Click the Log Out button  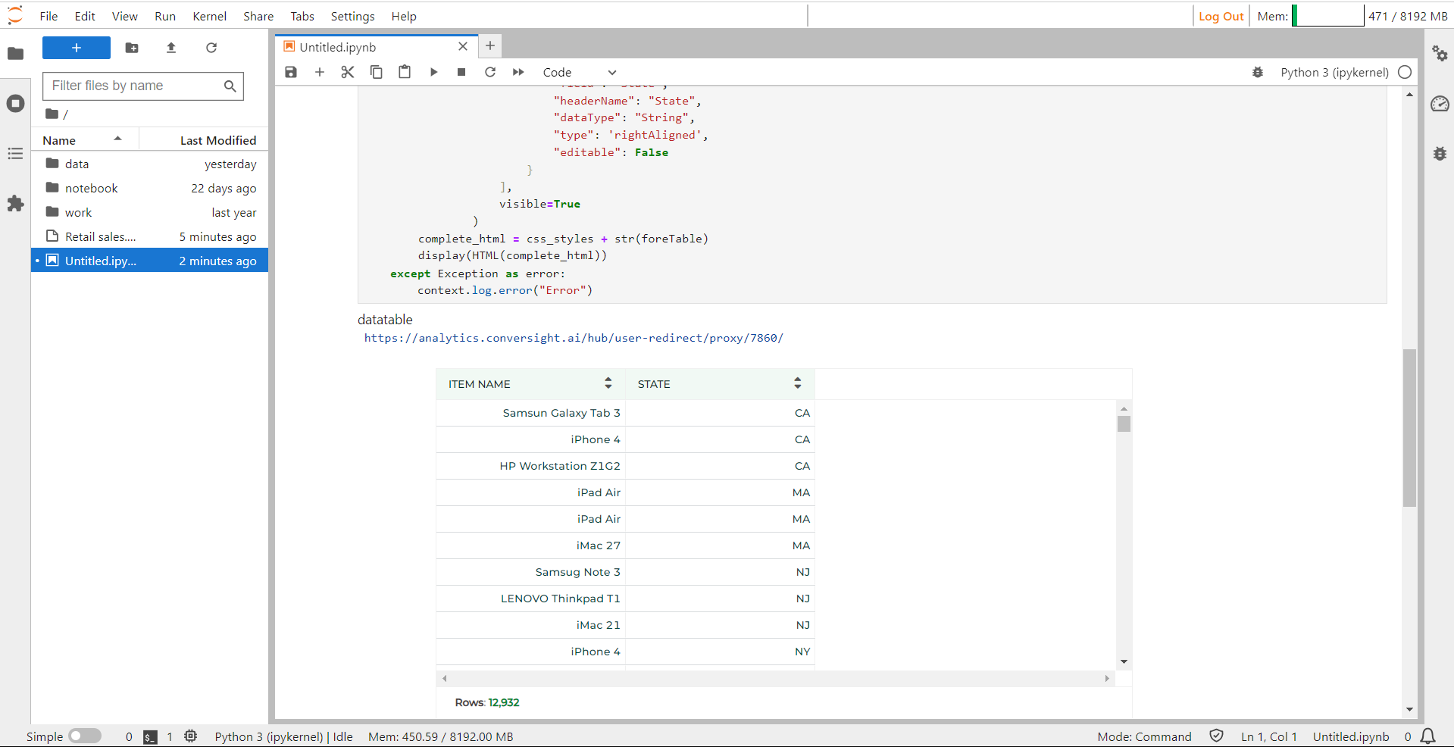pyautogui.click(x=1221, y=16)
